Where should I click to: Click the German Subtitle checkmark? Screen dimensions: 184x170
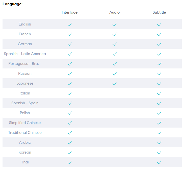pos(159,44)
